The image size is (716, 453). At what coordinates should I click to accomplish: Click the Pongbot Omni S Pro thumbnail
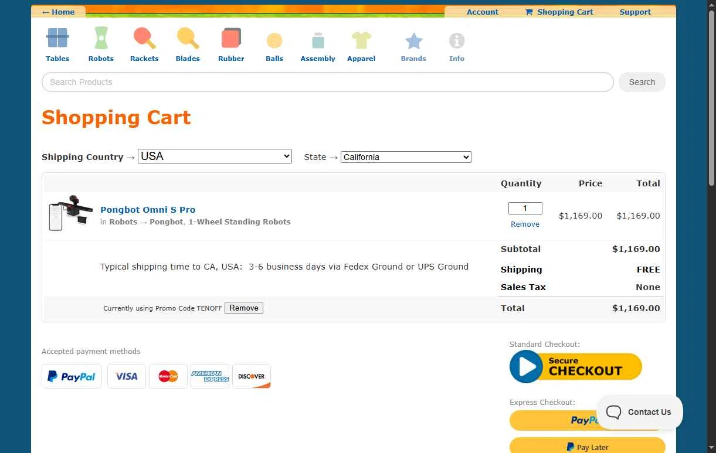(71, 213)
